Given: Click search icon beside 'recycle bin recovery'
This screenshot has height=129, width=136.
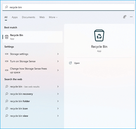Looking at the screenshot, I should click(7, 94).
